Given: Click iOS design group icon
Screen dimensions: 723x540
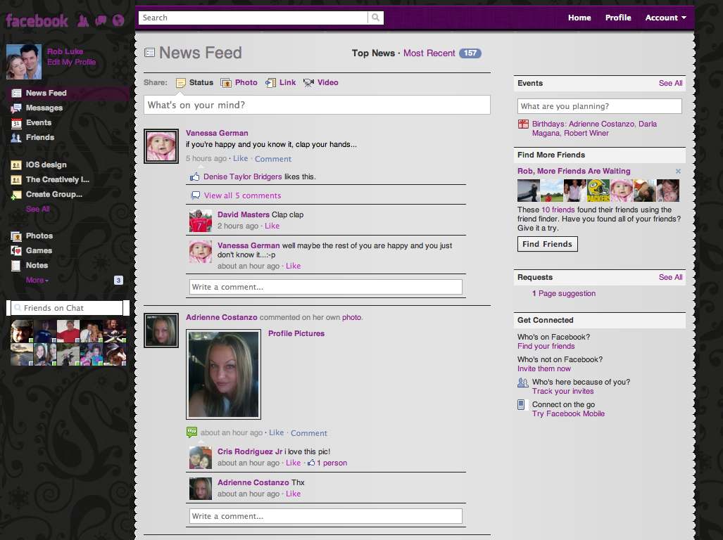Looking at the screenshot, I should [x=16, y=165].
